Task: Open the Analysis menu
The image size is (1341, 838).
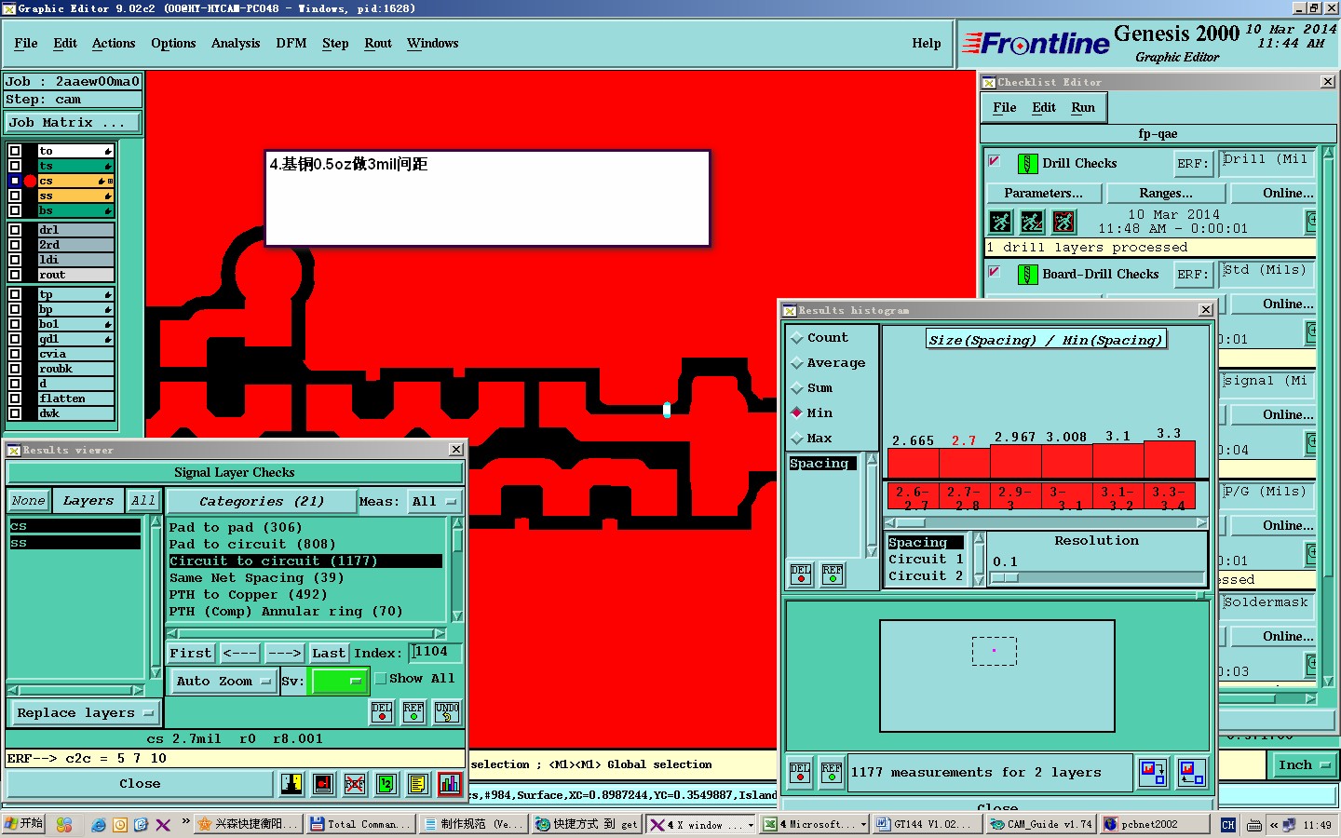Action: pos(236,44)
